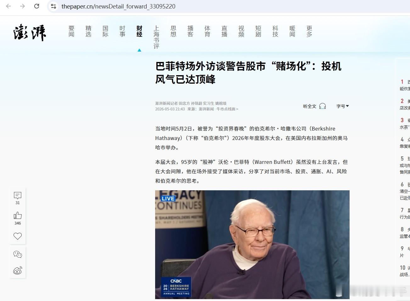The image size is (410, 301).
Task: Go back with the browser back arrow
Action: 8,6
